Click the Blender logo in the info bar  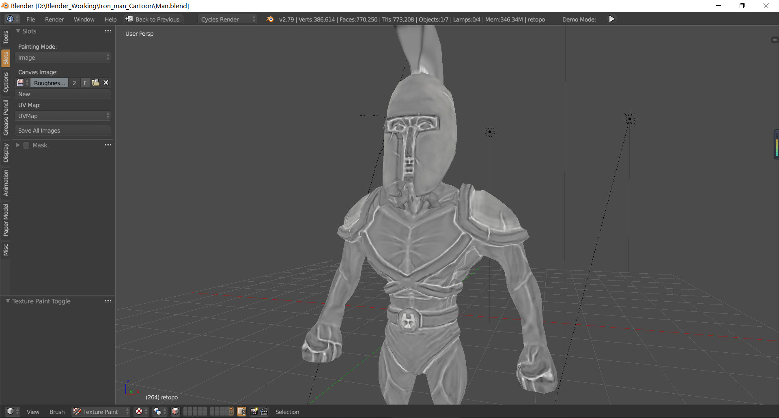pos(270,19)
